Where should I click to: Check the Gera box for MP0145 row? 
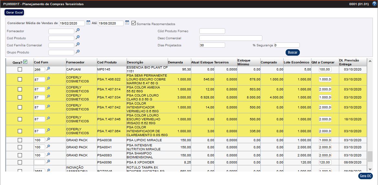(20, 69)
